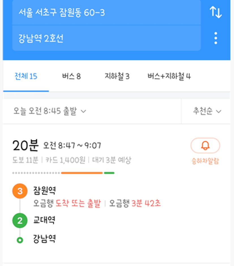Viewport: 234px width, 266px height.
Task: Click 잠원역 station name in route
Action: [45, 190]
